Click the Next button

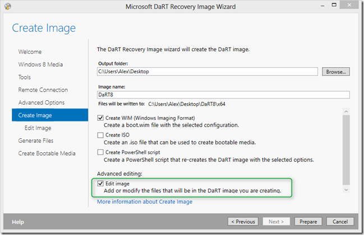(277, 222)
